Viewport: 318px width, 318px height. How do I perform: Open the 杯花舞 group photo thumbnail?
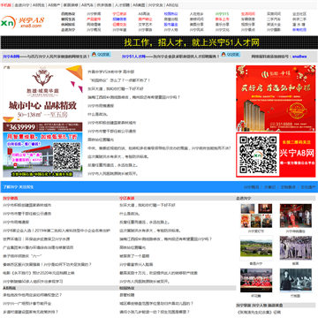[x=256, y=280]
